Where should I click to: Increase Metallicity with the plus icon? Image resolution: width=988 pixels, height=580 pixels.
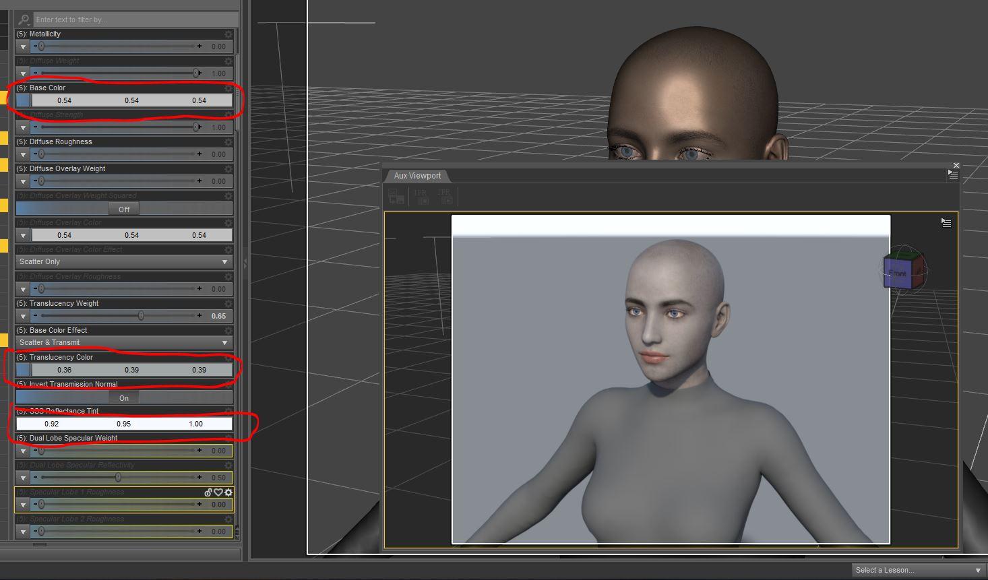(x=199, y=46)
